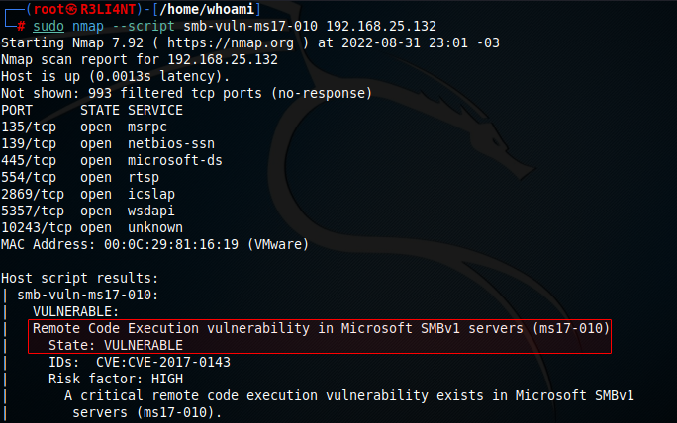The width and height of the screenshot is (677, 423).
Task: Click the PORT STATE SERVICE header row
Action: coord(92,110)
